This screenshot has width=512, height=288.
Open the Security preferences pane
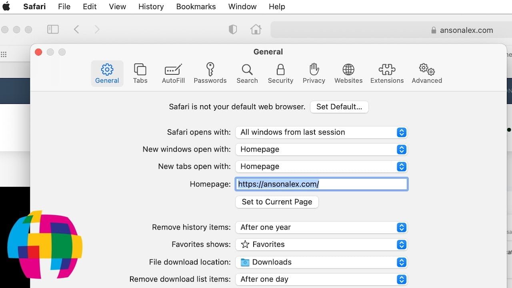pos(280,73)
